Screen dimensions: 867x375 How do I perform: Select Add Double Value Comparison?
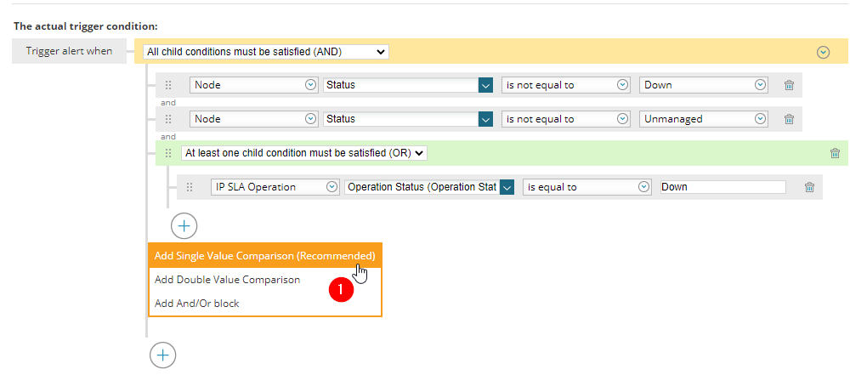point(227,280)
